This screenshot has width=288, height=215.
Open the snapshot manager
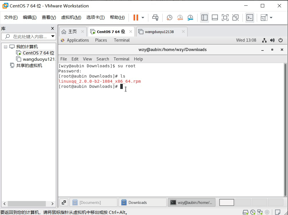tap(190, 17)
